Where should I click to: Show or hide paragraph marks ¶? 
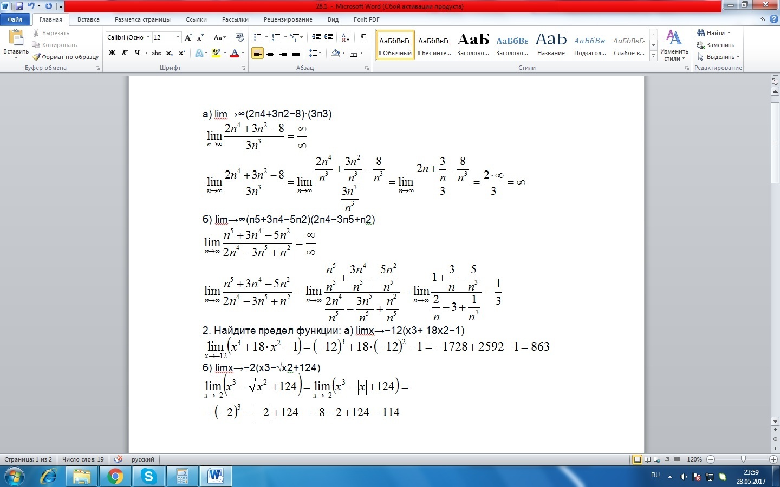point(363,37)
